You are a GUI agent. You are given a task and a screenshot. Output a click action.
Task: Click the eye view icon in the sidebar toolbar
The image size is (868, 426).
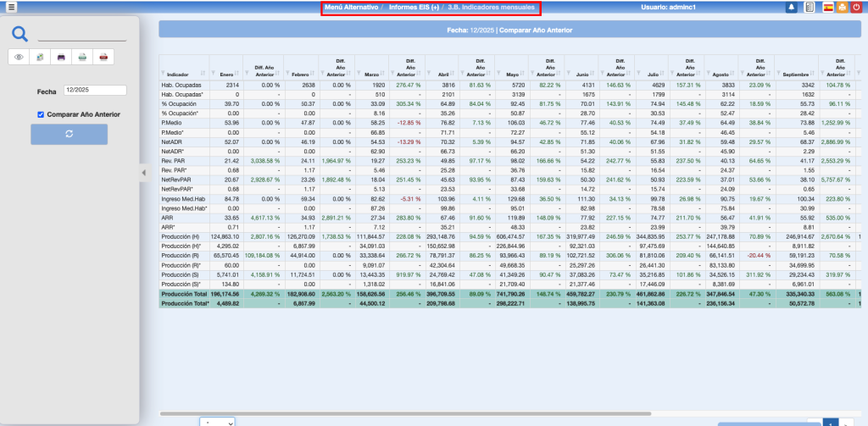[19, 58]
